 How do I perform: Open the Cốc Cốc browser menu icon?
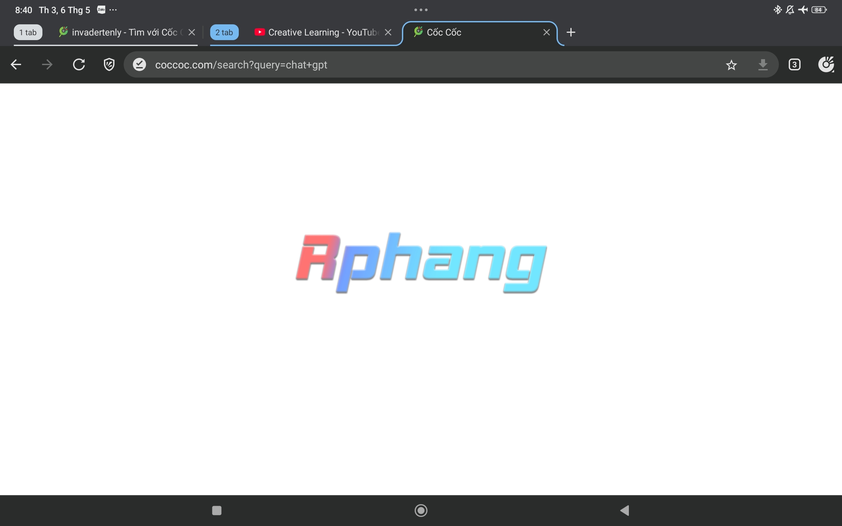click(826, 65)
